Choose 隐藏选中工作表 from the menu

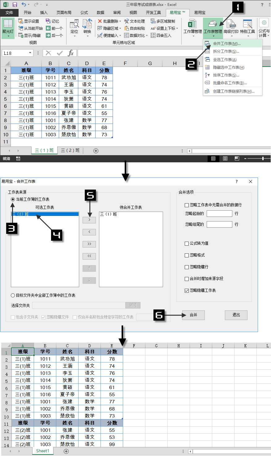233,68
